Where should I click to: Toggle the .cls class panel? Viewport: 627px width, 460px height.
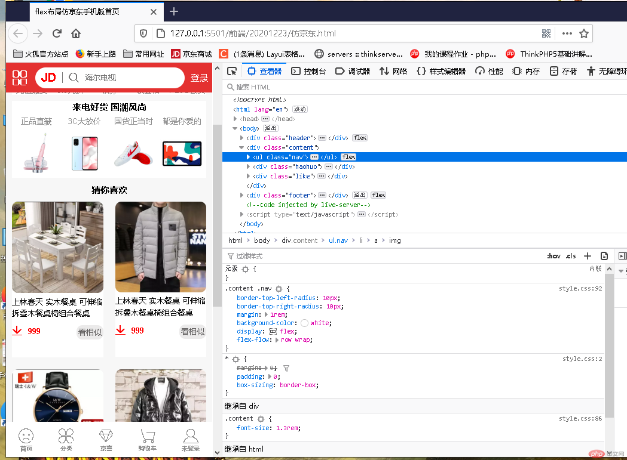tap(571, 256)
